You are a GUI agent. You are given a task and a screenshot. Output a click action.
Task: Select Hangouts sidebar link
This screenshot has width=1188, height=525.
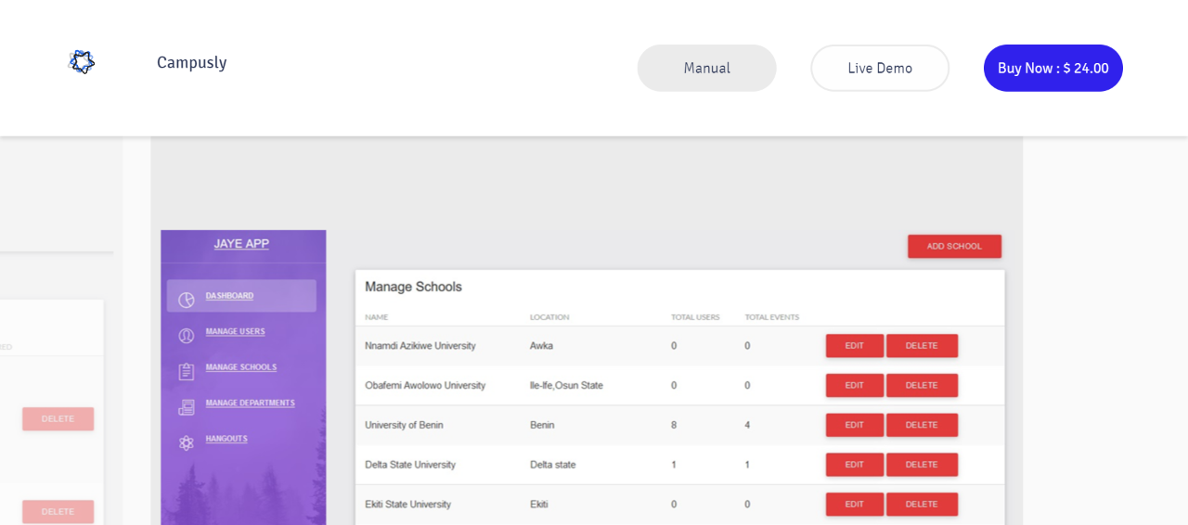(226, 439)
